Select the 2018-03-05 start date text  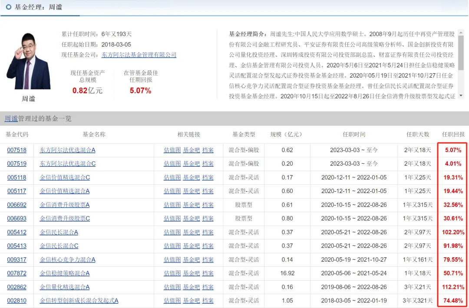click(x=116, y=45)
